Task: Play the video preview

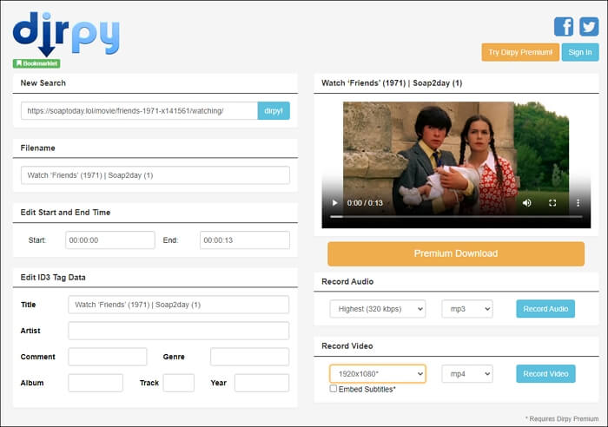Action: click(x=335, y=202)
